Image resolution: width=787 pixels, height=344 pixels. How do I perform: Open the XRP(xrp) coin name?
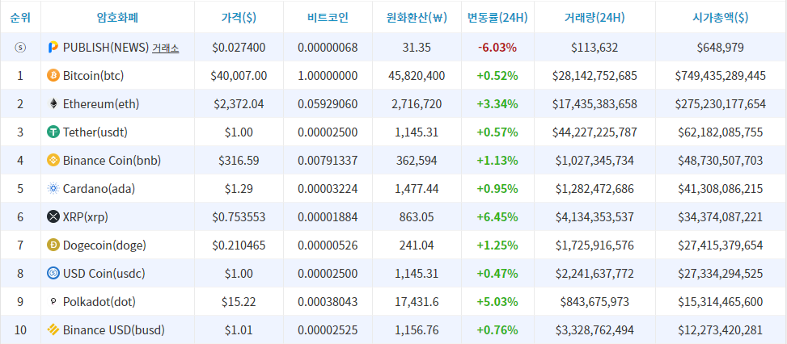point(85,217)
